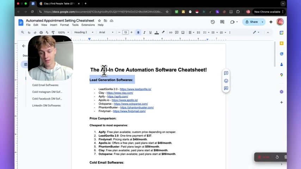This screenshot has height=169, width=301.
Task: Open the phantombuster.com link
Action: tap(137, 107)
